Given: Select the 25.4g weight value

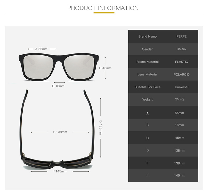Looking at the screenshot, I should pyautogui.click(x=179, y=99).
